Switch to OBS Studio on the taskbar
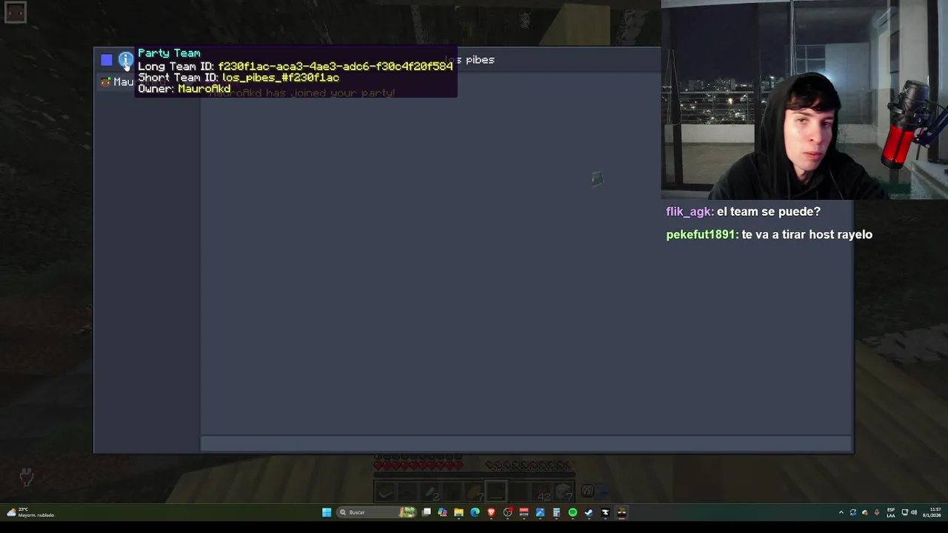This screenshot has width=948, height=533. (x=508, y=512)
